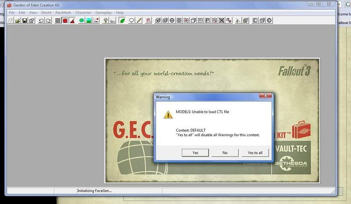Viewport: 351px width, 204px height.
Task: Toggle the green leaf icon
Action: 122,21
